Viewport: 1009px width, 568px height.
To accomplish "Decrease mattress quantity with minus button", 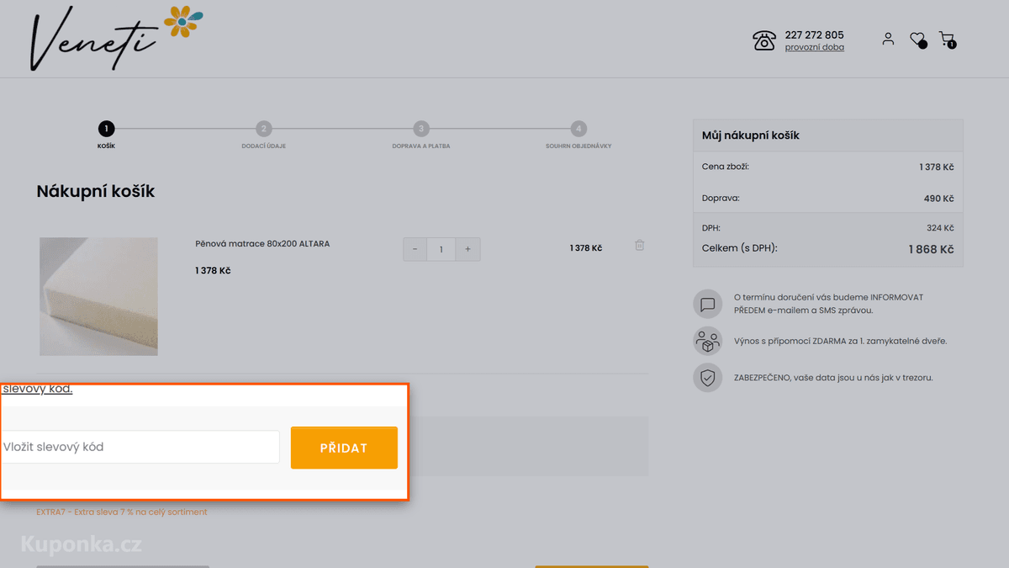I will click(x=415, y=249).
